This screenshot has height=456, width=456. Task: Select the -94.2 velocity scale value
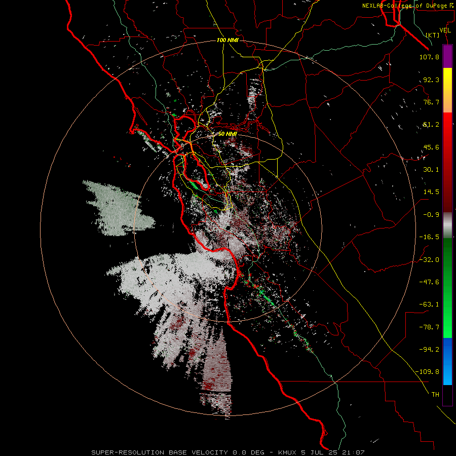[x=429, y=349]
